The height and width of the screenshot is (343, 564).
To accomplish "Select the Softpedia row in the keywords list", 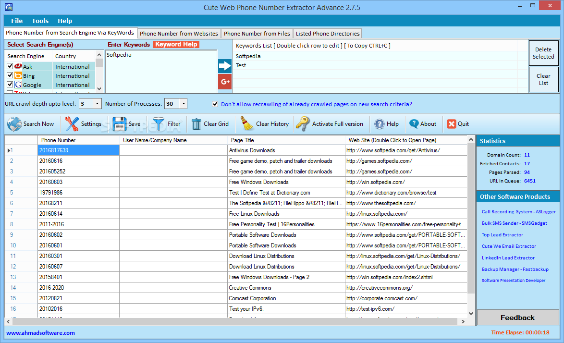I will [x=376, y=56].
